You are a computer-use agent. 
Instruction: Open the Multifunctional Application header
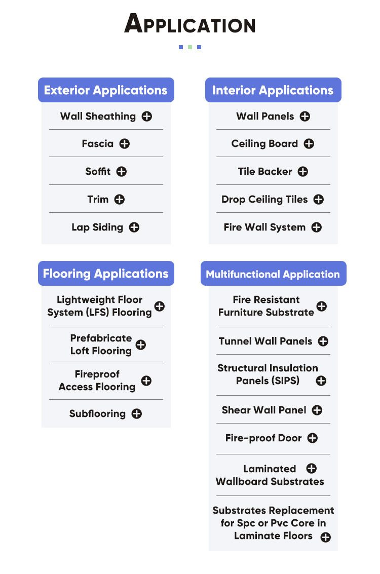[273, 274]
